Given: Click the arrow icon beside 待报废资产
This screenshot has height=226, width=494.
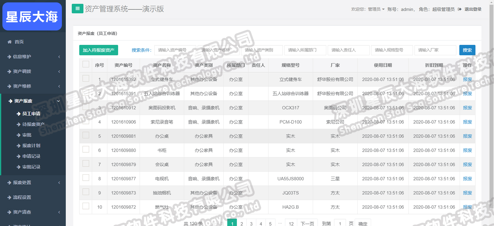Looking at the screenshot, I should pos(19,124).
